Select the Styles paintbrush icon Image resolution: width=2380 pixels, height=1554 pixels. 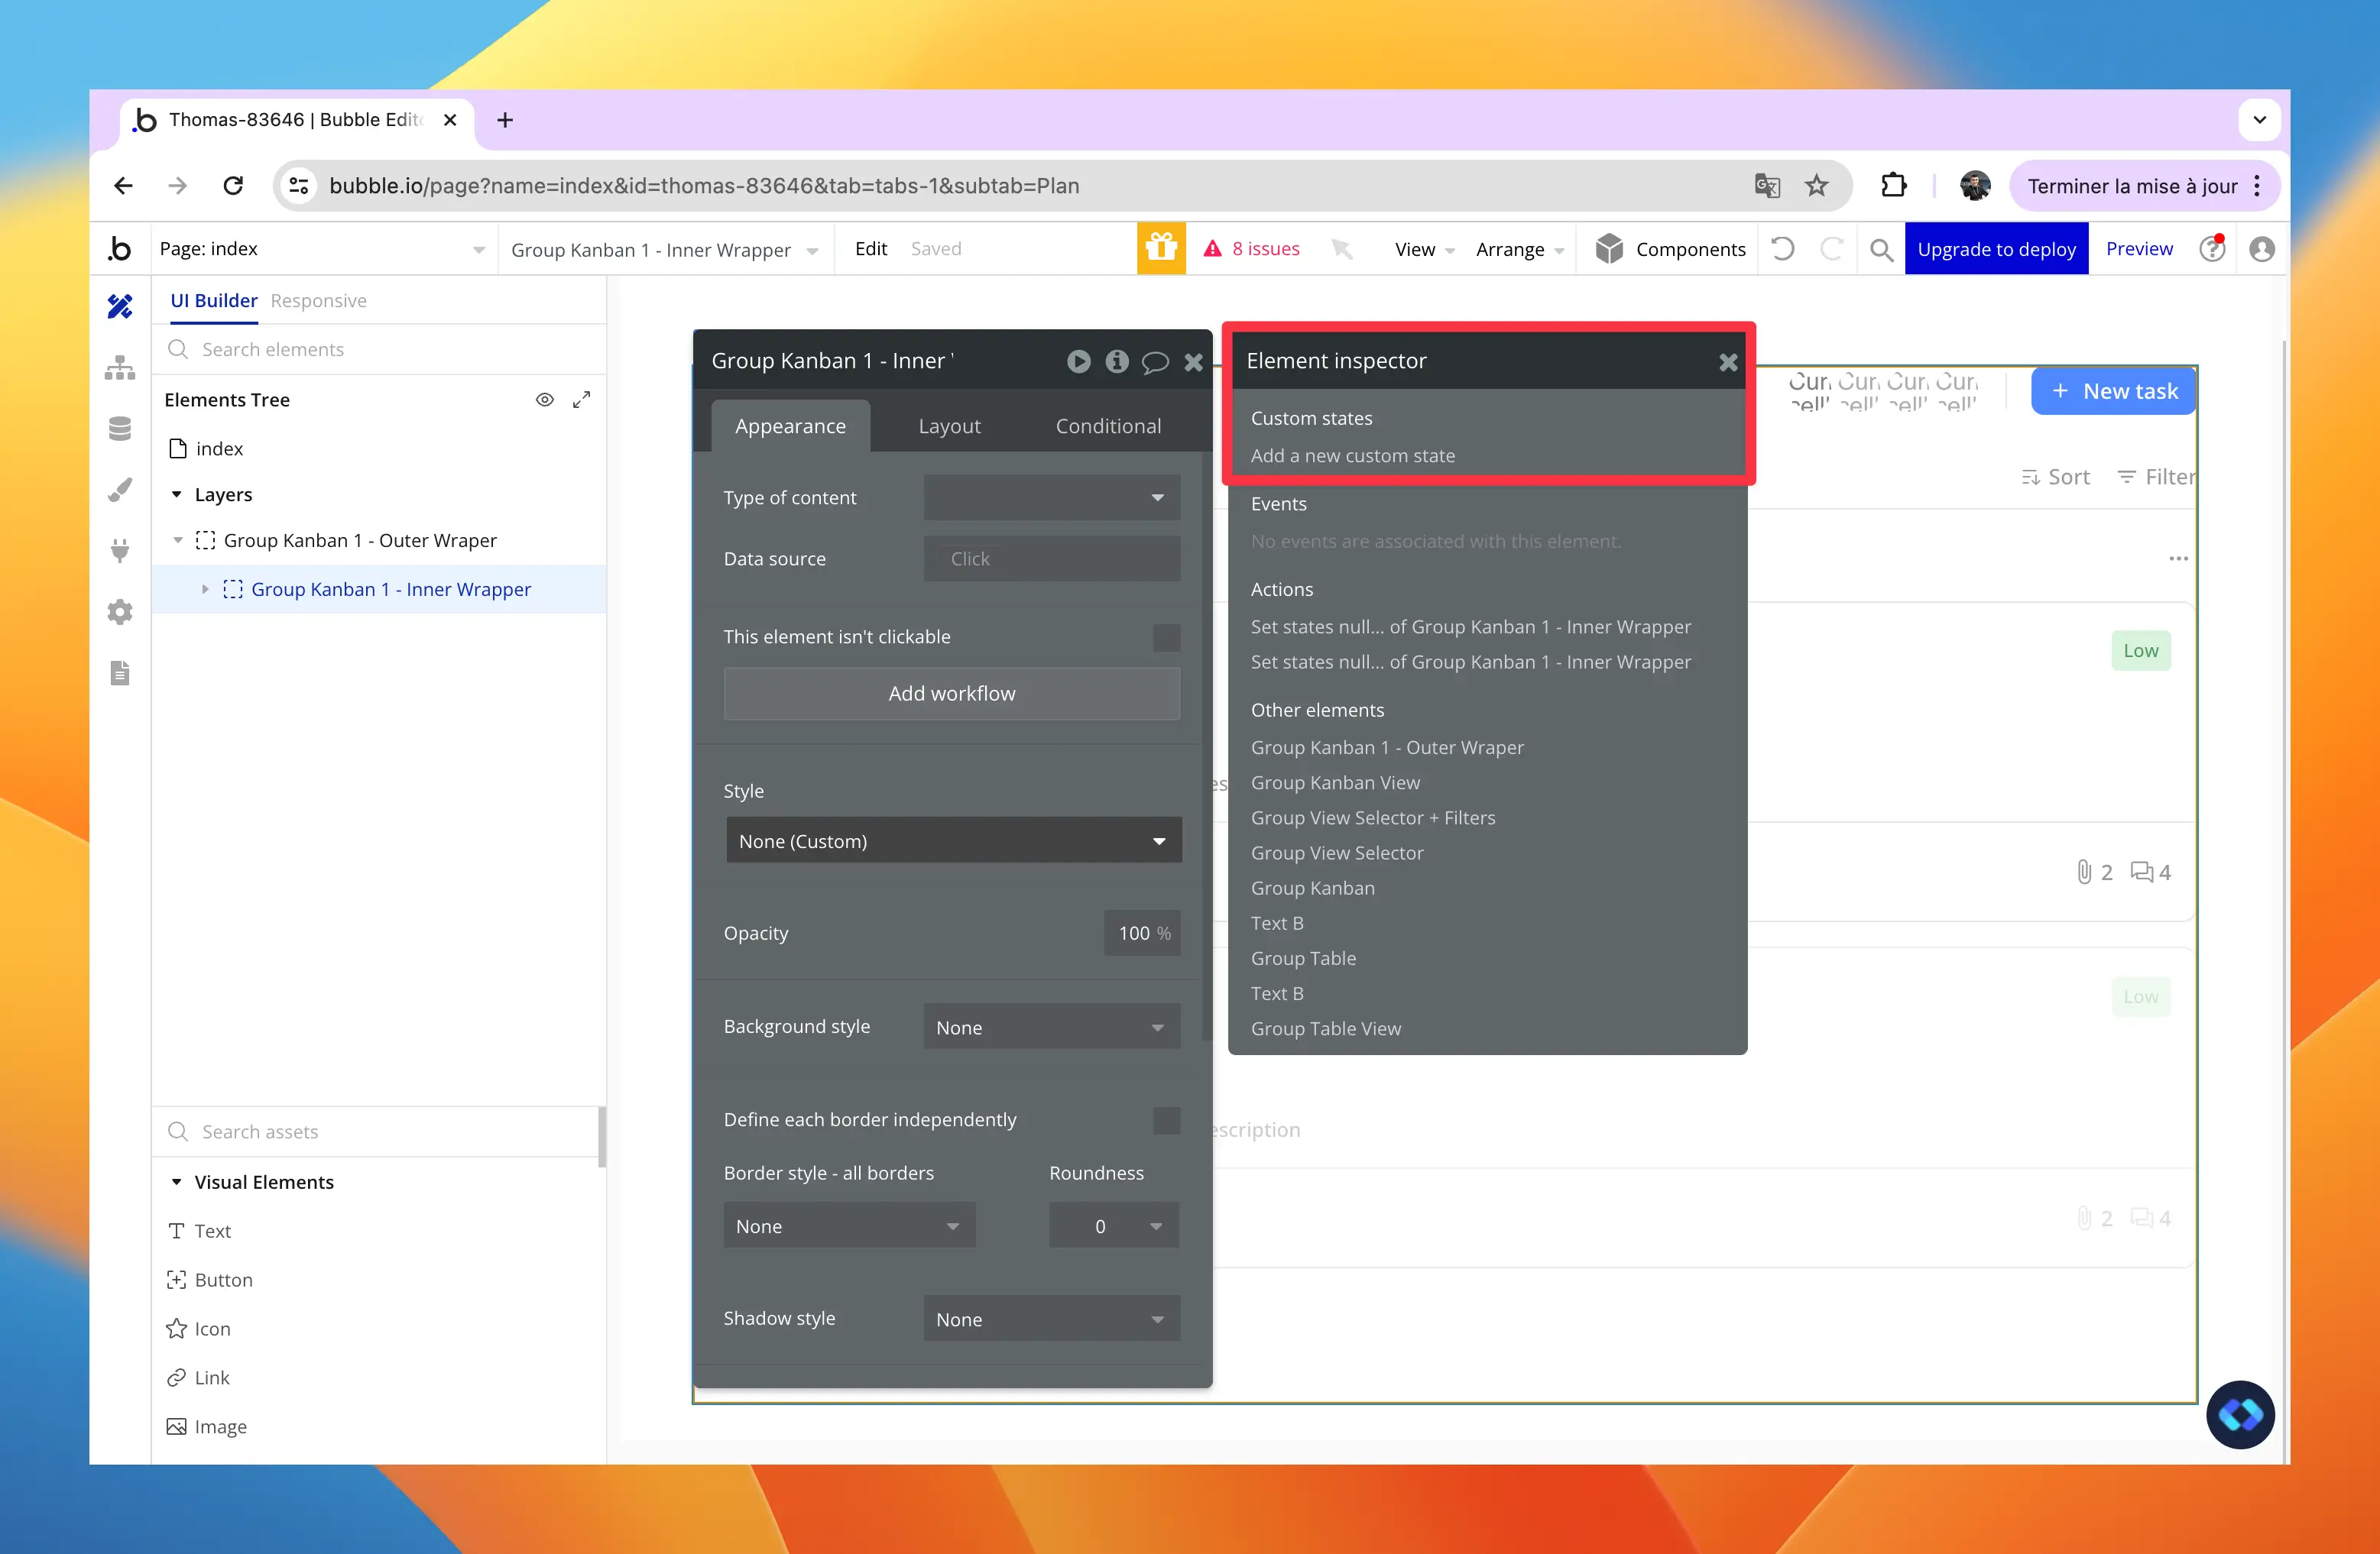120,490
